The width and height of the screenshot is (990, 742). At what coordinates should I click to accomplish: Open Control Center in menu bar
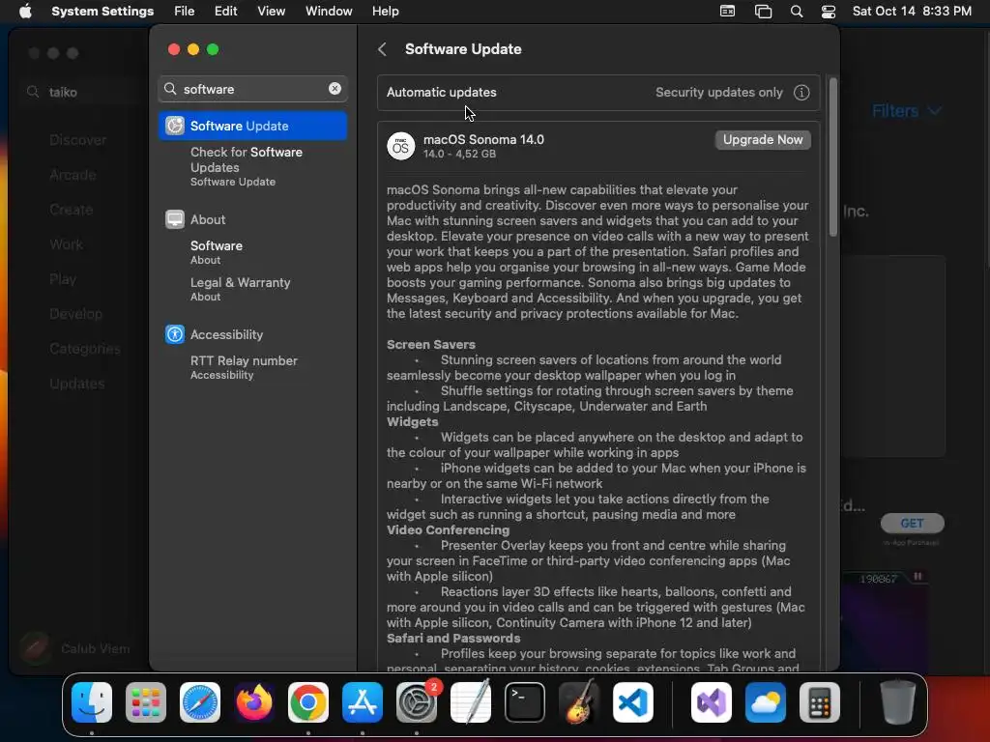pos(829,12)
